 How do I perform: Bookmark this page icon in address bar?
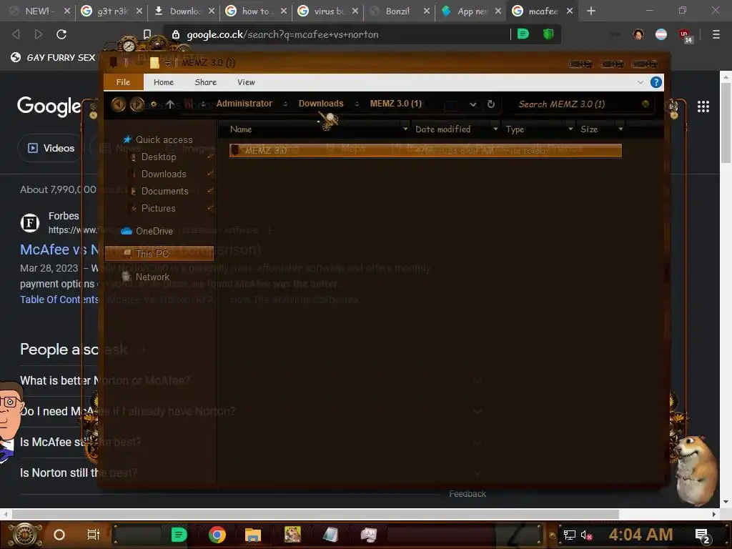(147, 34)
